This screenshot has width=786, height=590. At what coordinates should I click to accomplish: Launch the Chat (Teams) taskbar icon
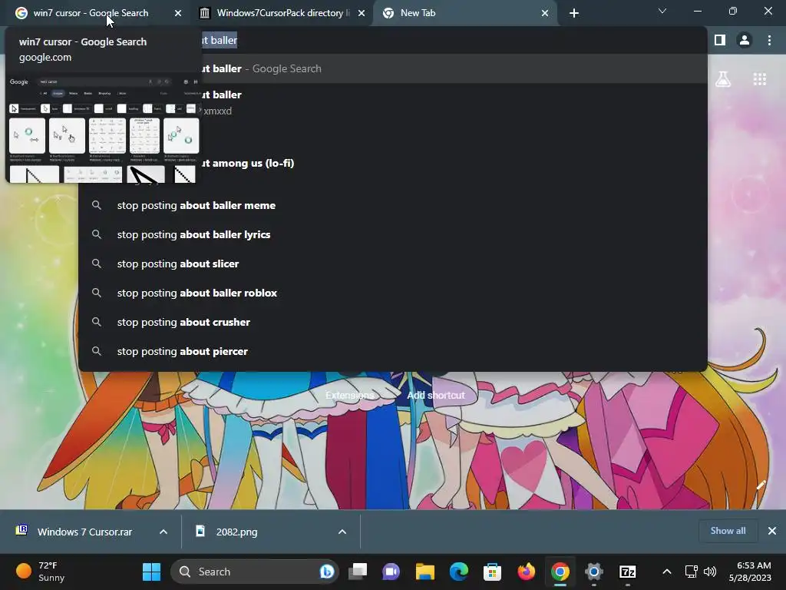tap(391, 572)
